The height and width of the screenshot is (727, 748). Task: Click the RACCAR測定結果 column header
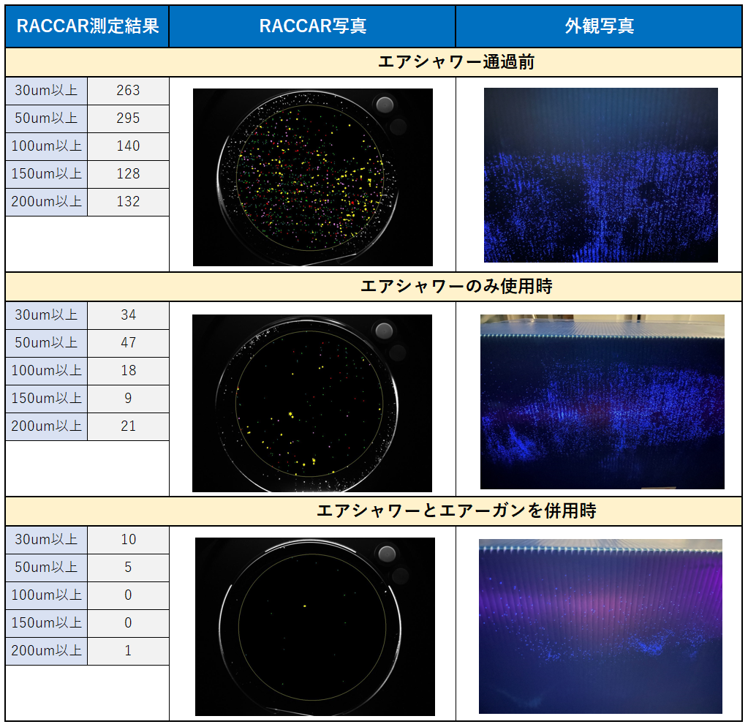tap(87, 27)
